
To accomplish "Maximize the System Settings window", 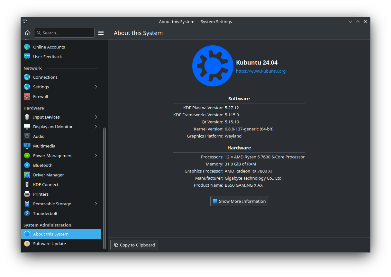I will [x=358, y=22].
